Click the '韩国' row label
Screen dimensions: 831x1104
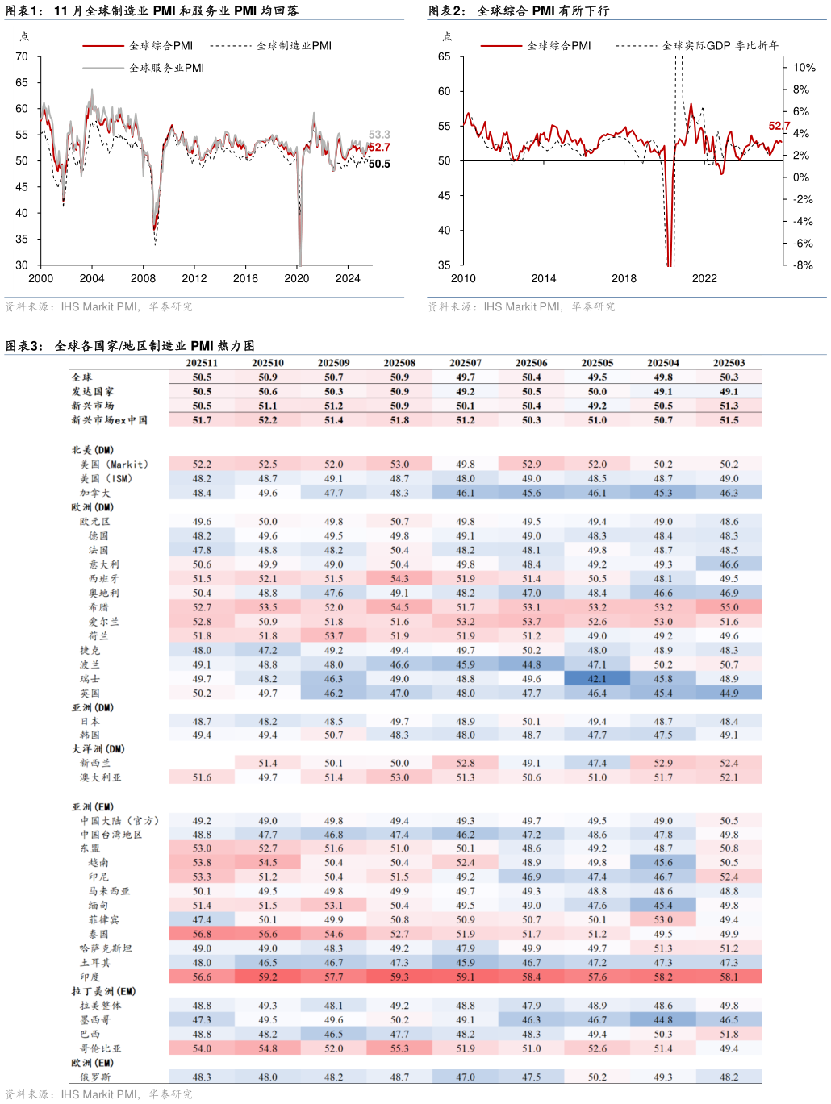click(x=90, y=735)
